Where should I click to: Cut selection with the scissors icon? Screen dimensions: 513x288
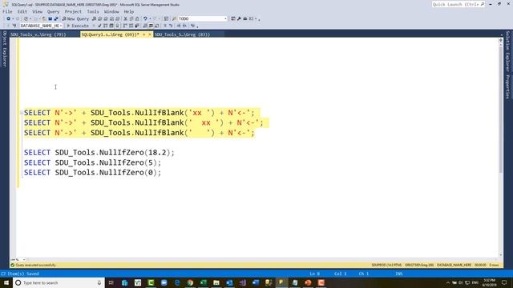(x=125, y=18)
